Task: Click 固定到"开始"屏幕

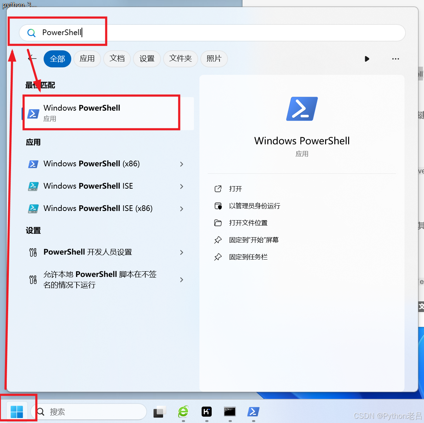Action: coord(253,240)
